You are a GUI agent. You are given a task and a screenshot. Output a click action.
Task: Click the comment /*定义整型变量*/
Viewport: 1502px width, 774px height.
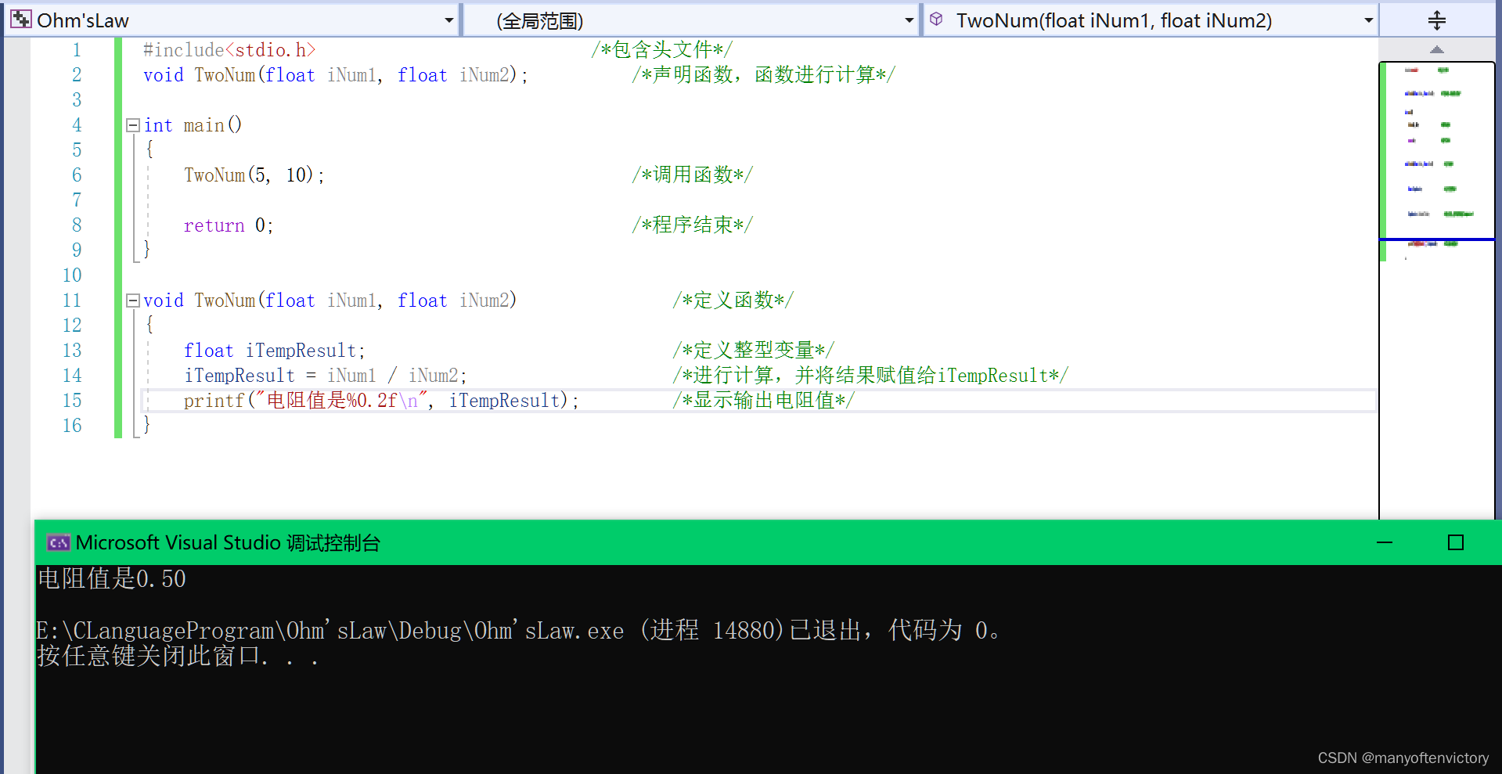click(754, 350)
